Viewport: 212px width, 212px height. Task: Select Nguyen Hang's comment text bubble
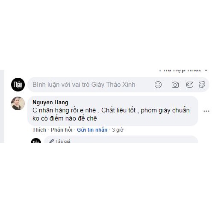point(113,111)
